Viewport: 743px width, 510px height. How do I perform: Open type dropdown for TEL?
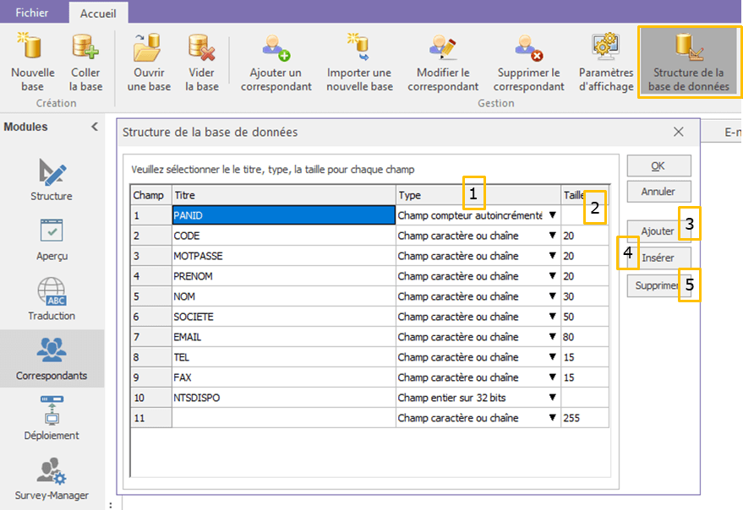coord(553,357)
